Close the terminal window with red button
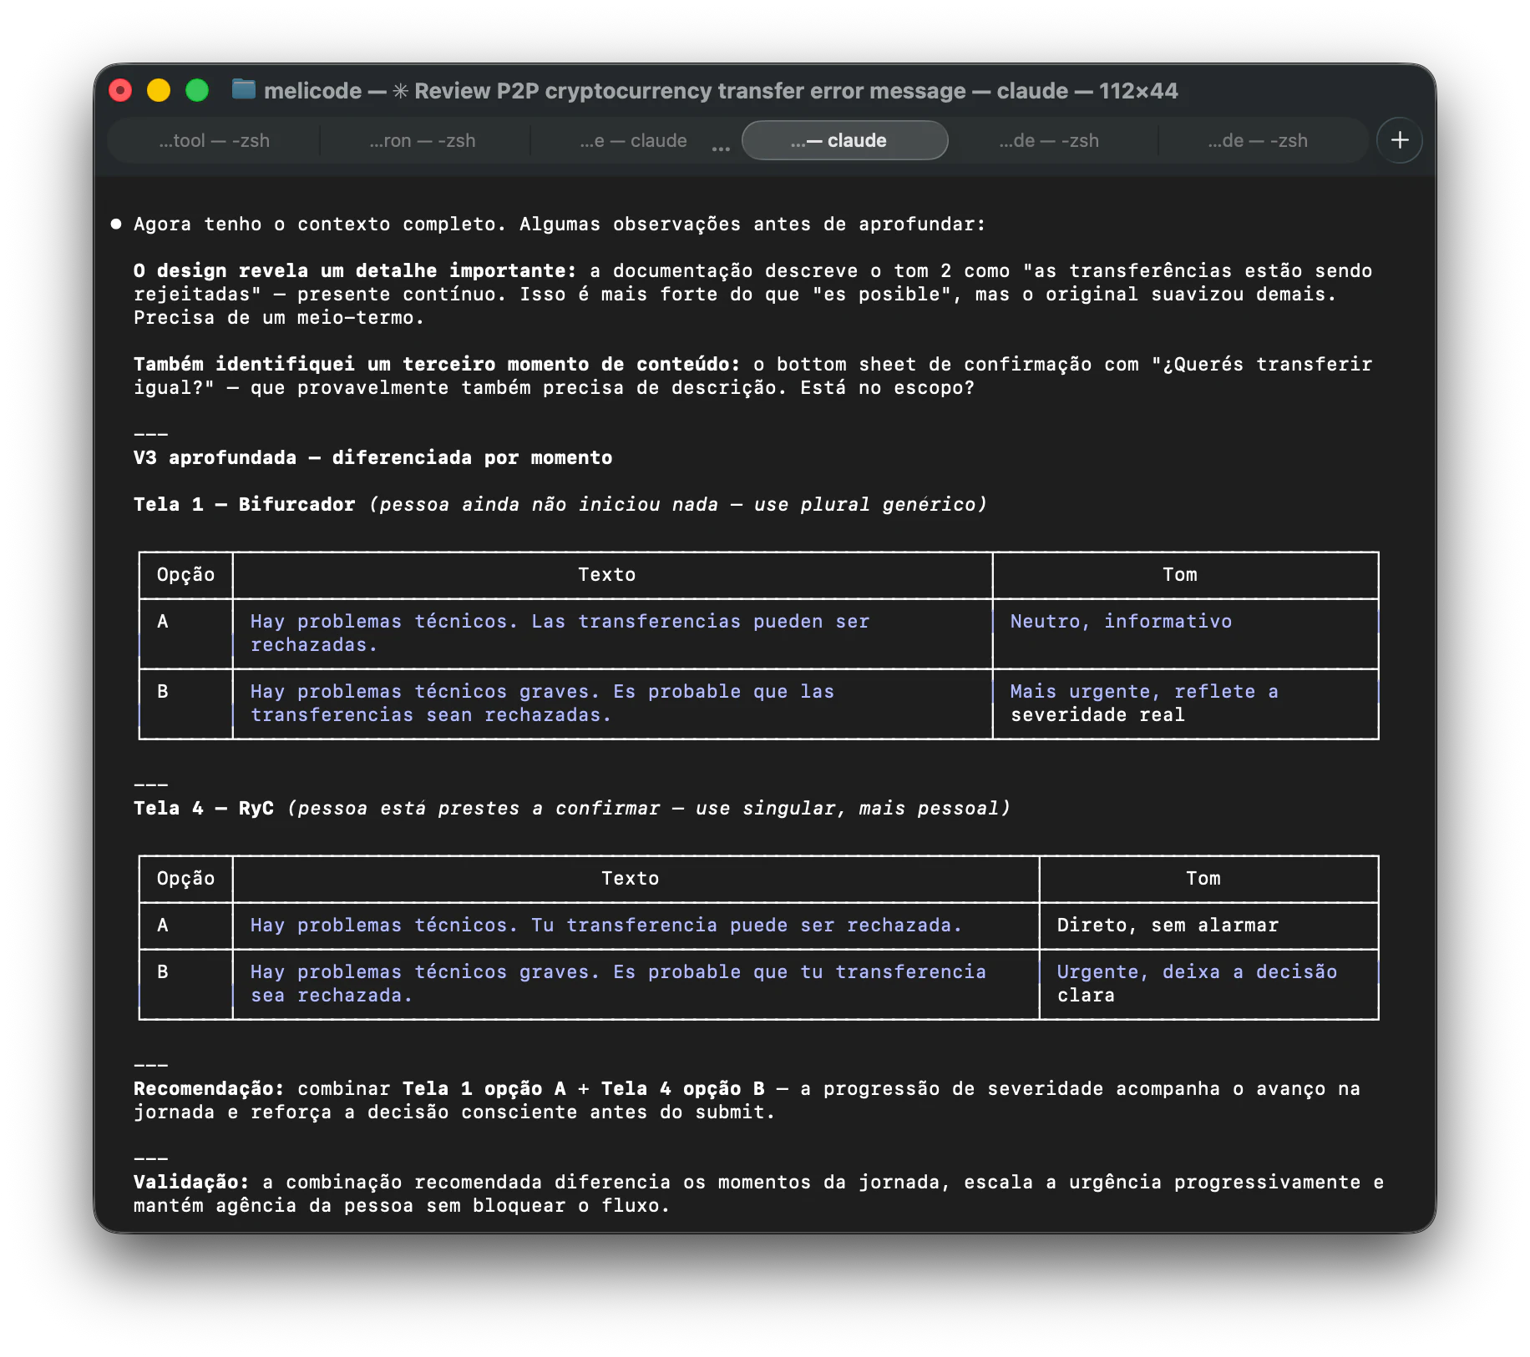Screen dimensions: 1530x1357 [x=121, y=90]
